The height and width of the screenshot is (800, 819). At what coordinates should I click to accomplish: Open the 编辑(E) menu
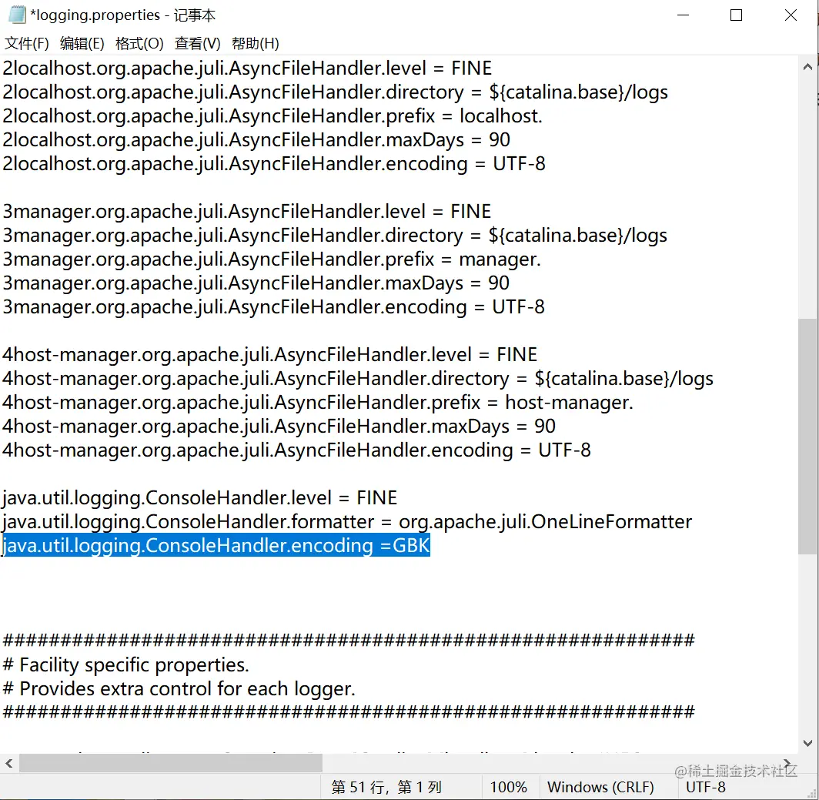click(82, 43)
